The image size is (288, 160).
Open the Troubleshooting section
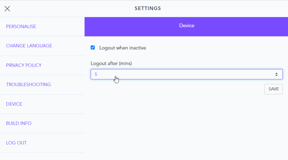pos(28,85)
